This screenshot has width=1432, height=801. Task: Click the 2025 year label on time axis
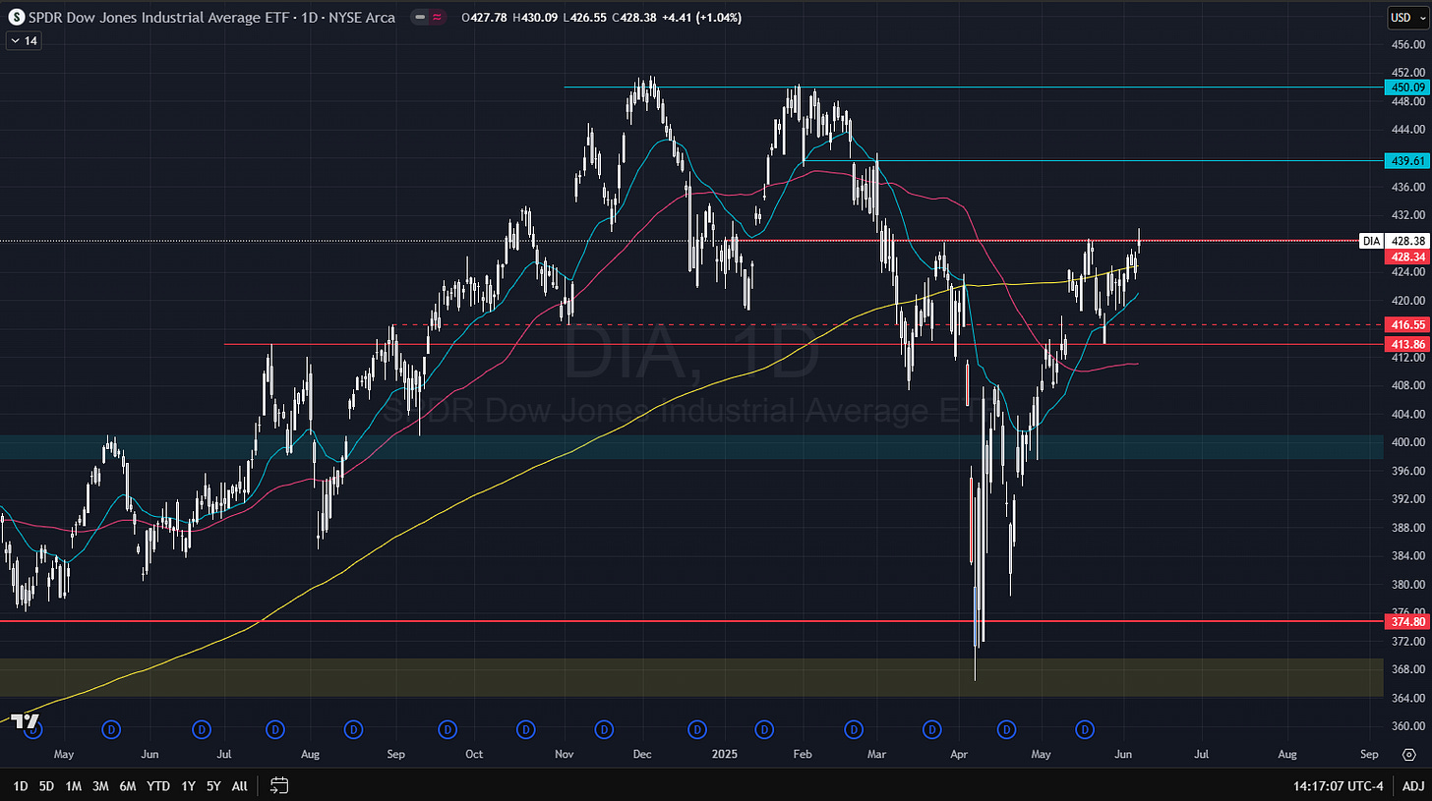[x=726, y=755]
